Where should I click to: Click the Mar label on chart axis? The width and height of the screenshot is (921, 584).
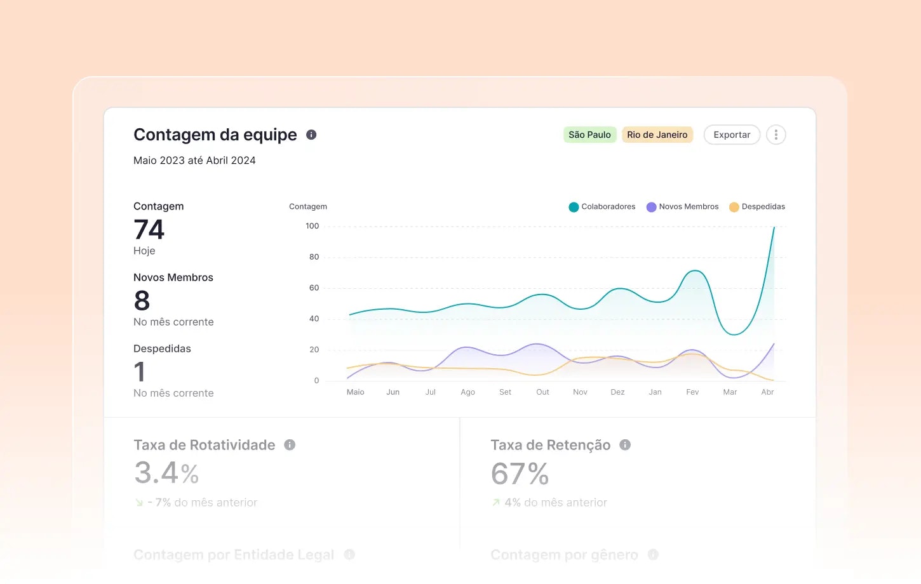pyautogui.click(x=730, y=392)
